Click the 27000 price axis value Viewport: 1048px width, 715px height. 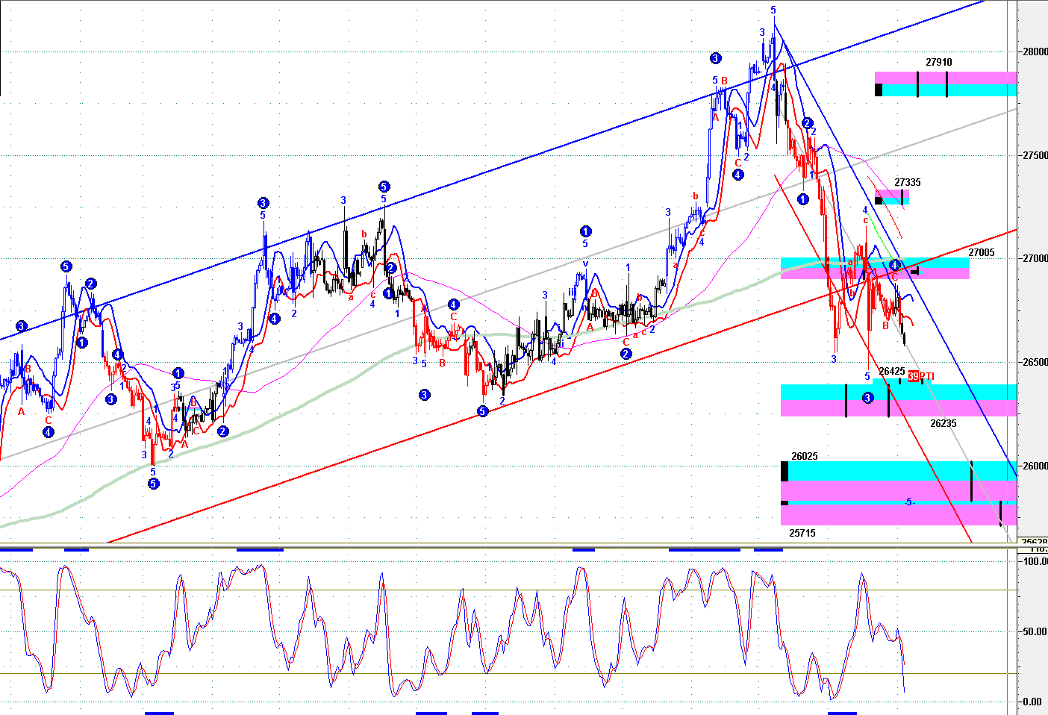[x=1035, y=259]
